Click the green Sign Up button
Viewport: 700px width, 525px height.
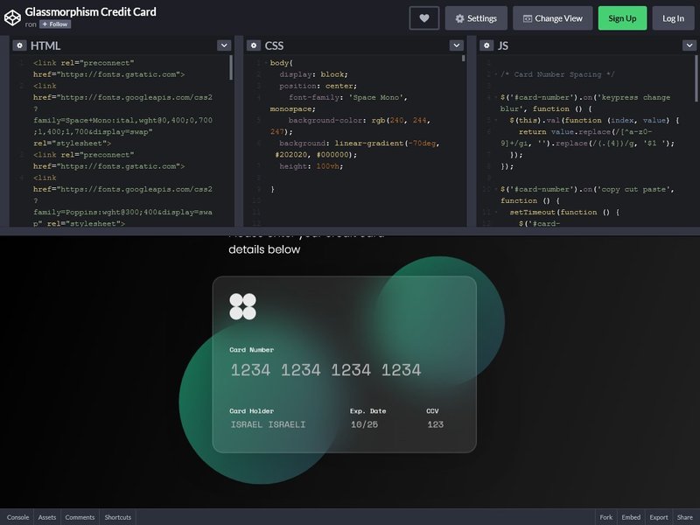coord(622,18)
